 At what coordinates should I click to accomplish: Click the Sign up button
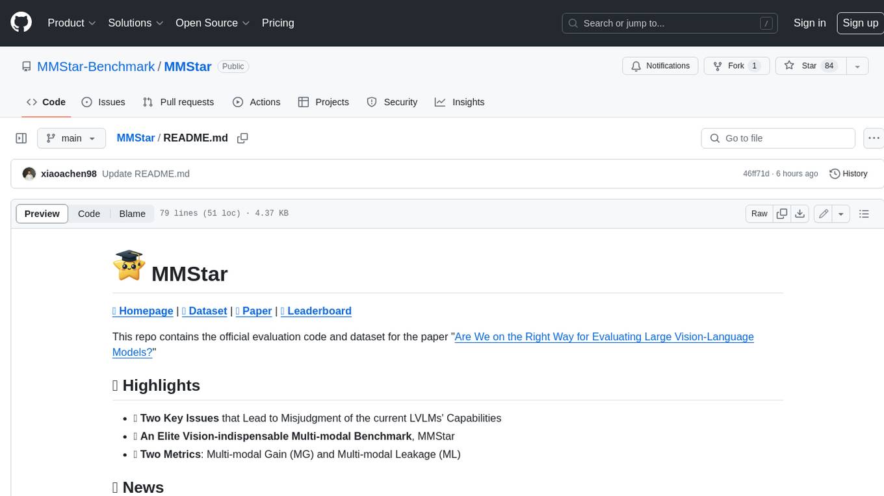pos(860,23)
